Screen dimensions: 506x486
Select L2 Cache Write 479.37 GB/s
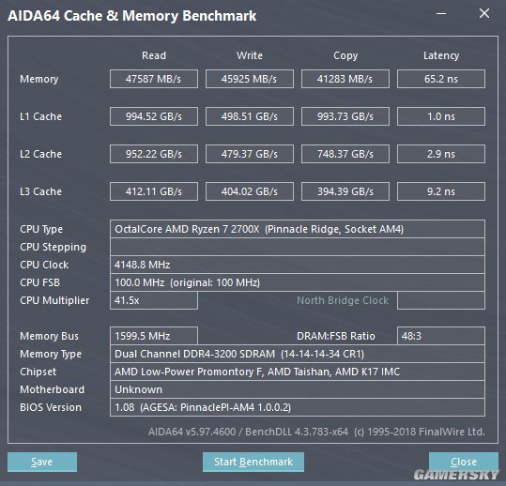tap(250, 154)
